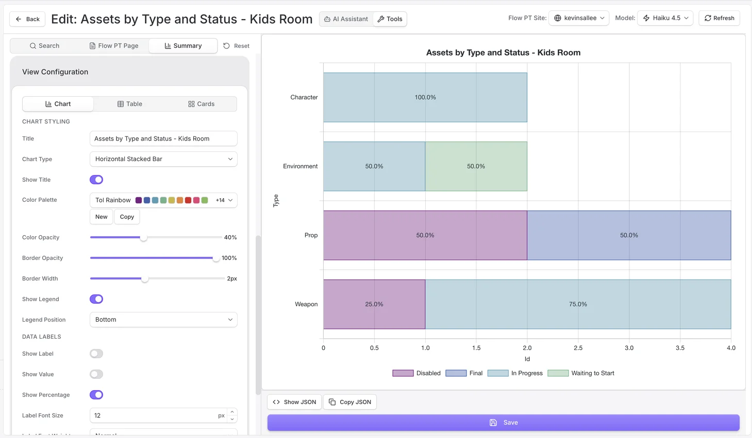Click the Copy JSON icon
752x438 pixels.
[x=332, y=402]
